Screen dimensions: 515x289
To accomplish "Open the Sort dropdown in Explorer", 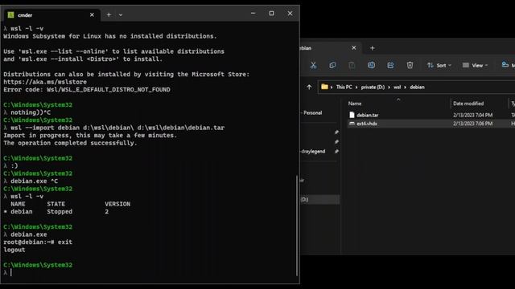I will click(x=439, y=65).
